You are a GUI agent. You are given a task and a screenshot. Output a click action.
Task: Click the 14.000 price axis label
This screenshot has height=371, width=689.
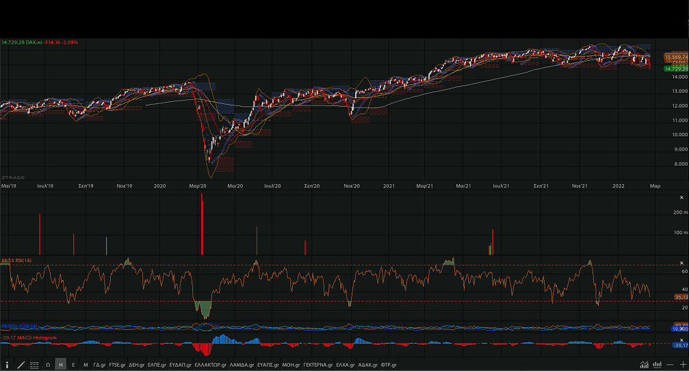pyautogui.click(x=680, y=77)
